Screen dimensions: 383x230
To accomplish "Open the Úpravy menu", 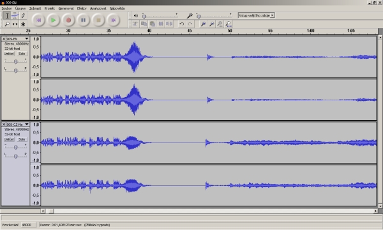I will pos(20,8).
